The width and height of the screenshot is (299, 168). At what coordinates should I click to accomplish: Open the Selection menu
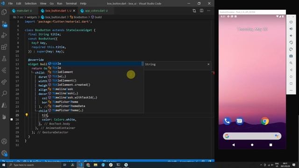(30, 3)
